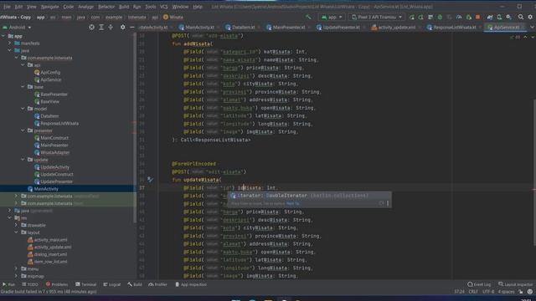Select ApiConfig in project tree

point(47,73)
